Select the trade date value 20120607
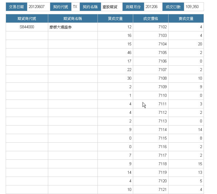217x194 pixels. [x=36, y=7]
